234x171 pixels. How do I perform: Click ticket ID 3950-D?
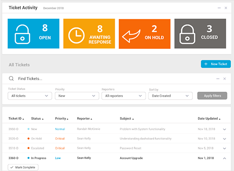click(14, 129)
